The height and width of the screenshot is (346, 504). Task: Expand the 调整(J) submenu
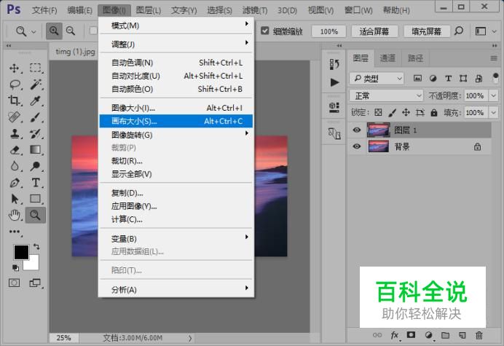[x=176, y=44]
